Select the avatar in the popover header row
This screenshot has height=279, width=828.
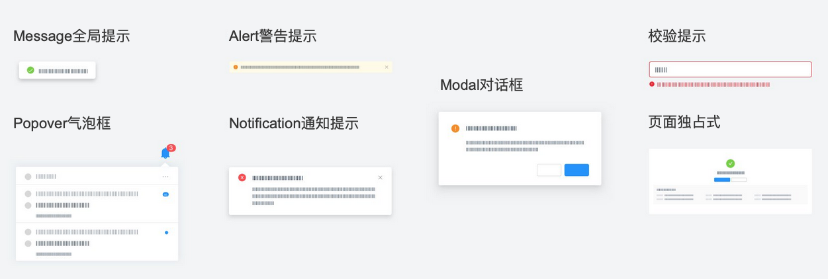pyautogui.click(x=28, y=177)
